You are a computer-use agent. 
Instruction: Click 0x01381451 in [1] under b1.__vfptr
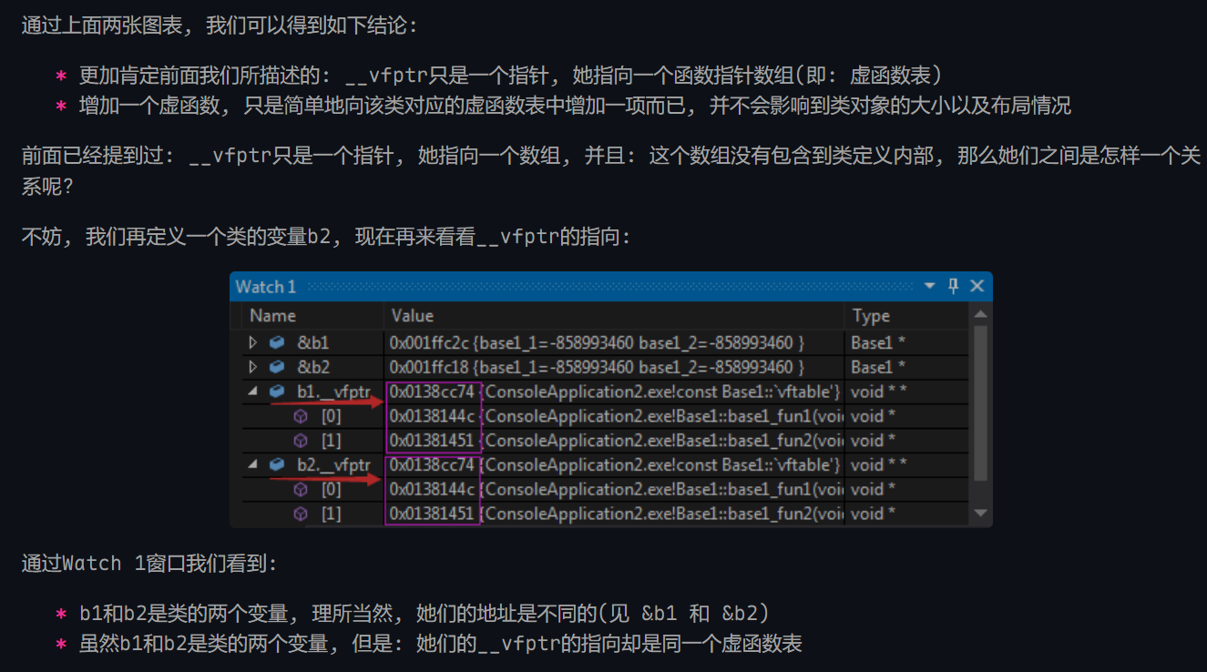point(433,441)
